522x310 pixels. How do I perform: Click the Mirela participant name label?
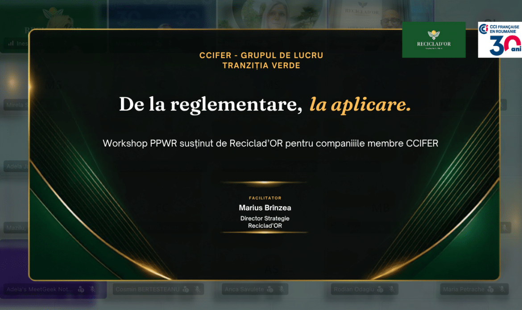(17, 105)
